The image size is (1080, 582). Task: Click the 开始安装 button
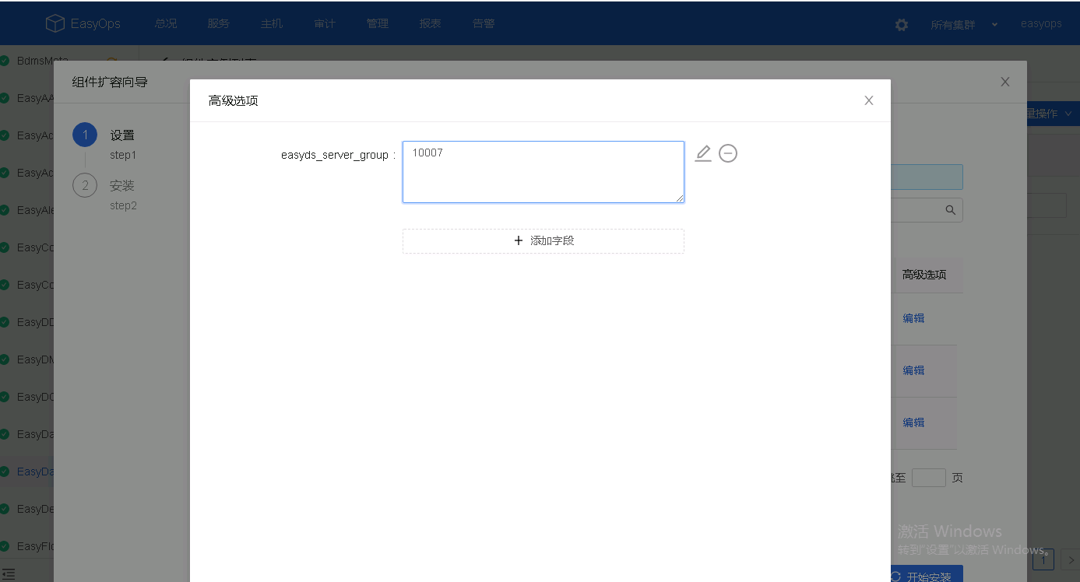point(927,574)
